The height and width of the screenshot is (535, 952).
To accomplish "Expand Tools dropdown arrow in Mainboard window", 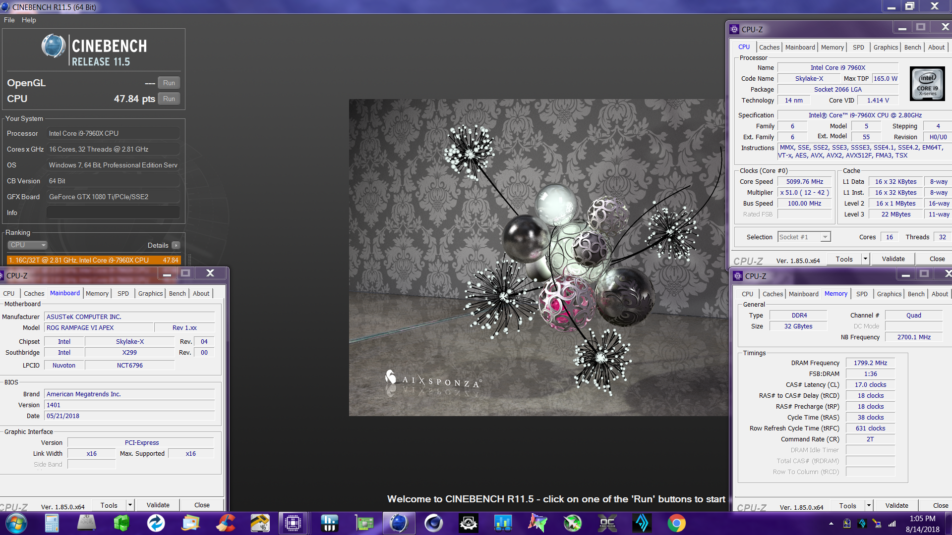I will click(x=130, y=505).
